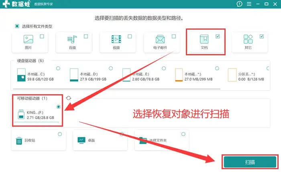Screen dimensions: 281x172
Task: Click the 电子邮件 email type icon
Action: pos(160,39)
